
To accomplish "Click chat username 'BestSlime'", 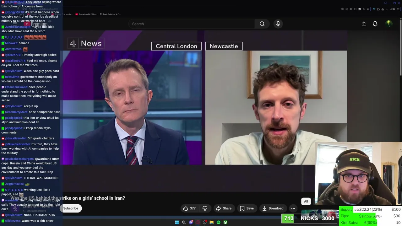I will click(12, 77).
